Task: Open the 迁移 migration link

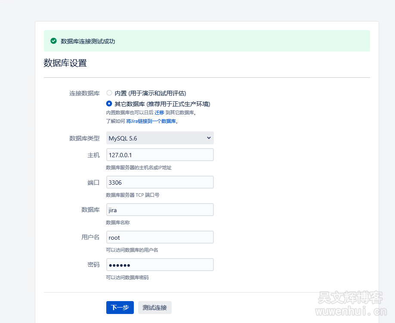Action: (159, 113)
